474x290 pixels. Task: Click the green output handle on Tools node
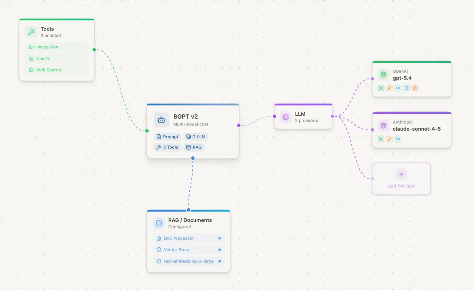[94, 50]
